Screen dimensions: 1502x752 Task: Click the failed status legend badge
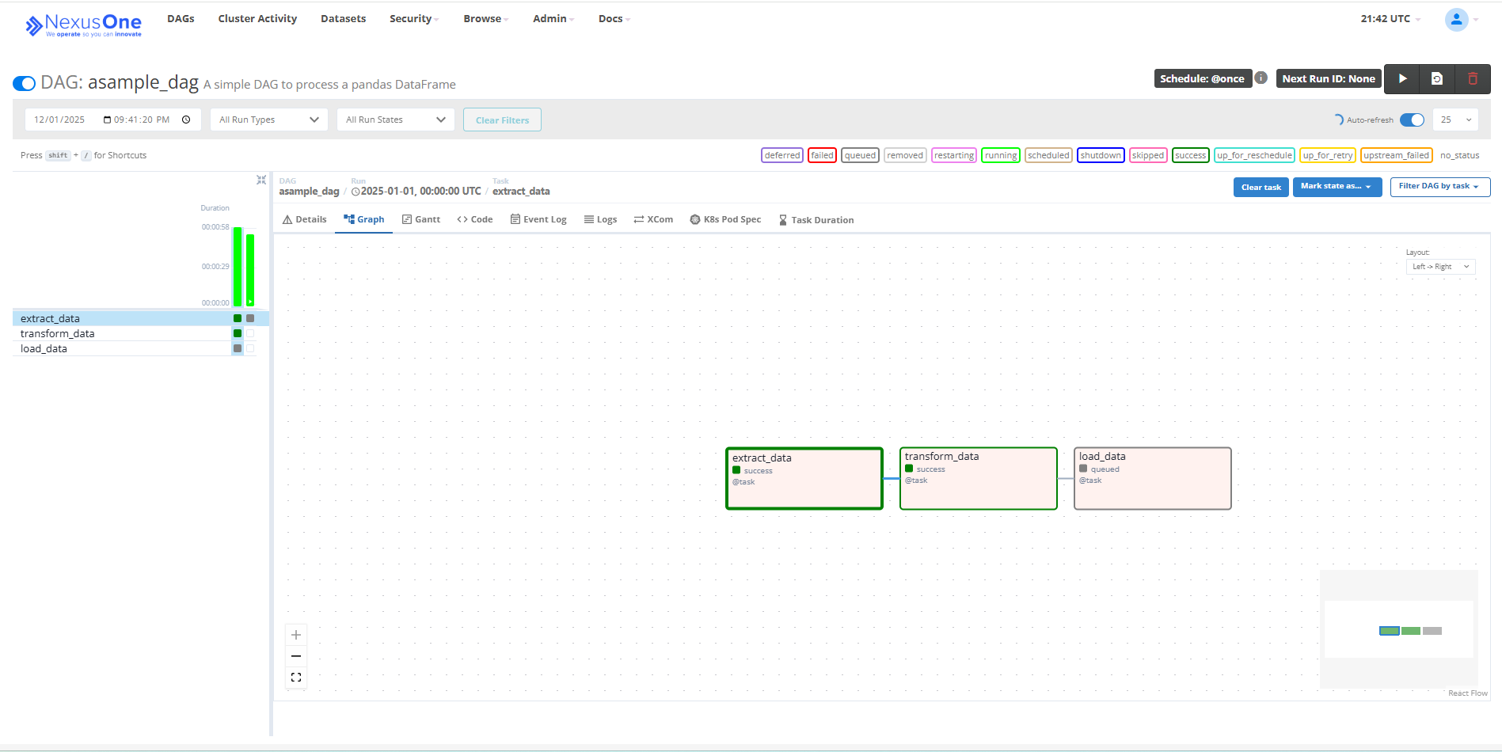[822, 155]
